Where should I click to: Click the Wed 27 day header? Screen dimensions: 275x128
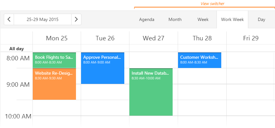tap(154, 38)
